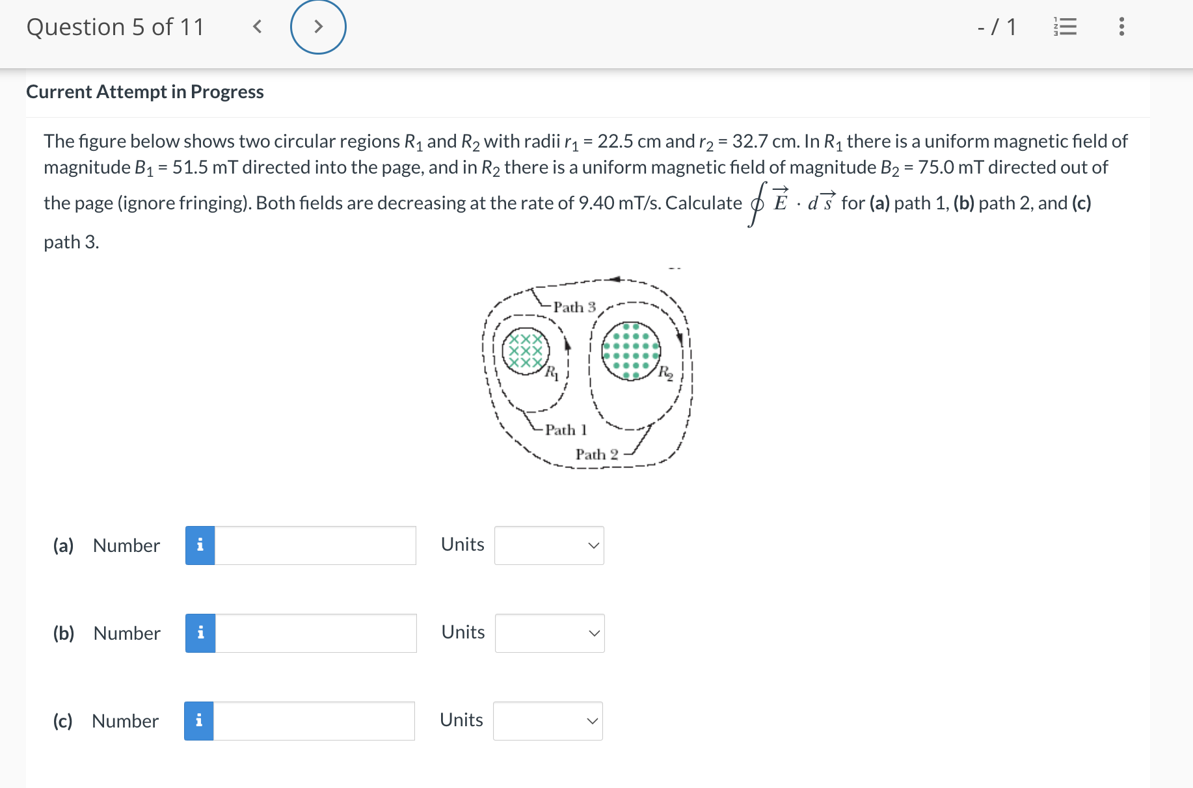Click the 'Current Attempt in Progress' section header

click(x=144, y=92)
